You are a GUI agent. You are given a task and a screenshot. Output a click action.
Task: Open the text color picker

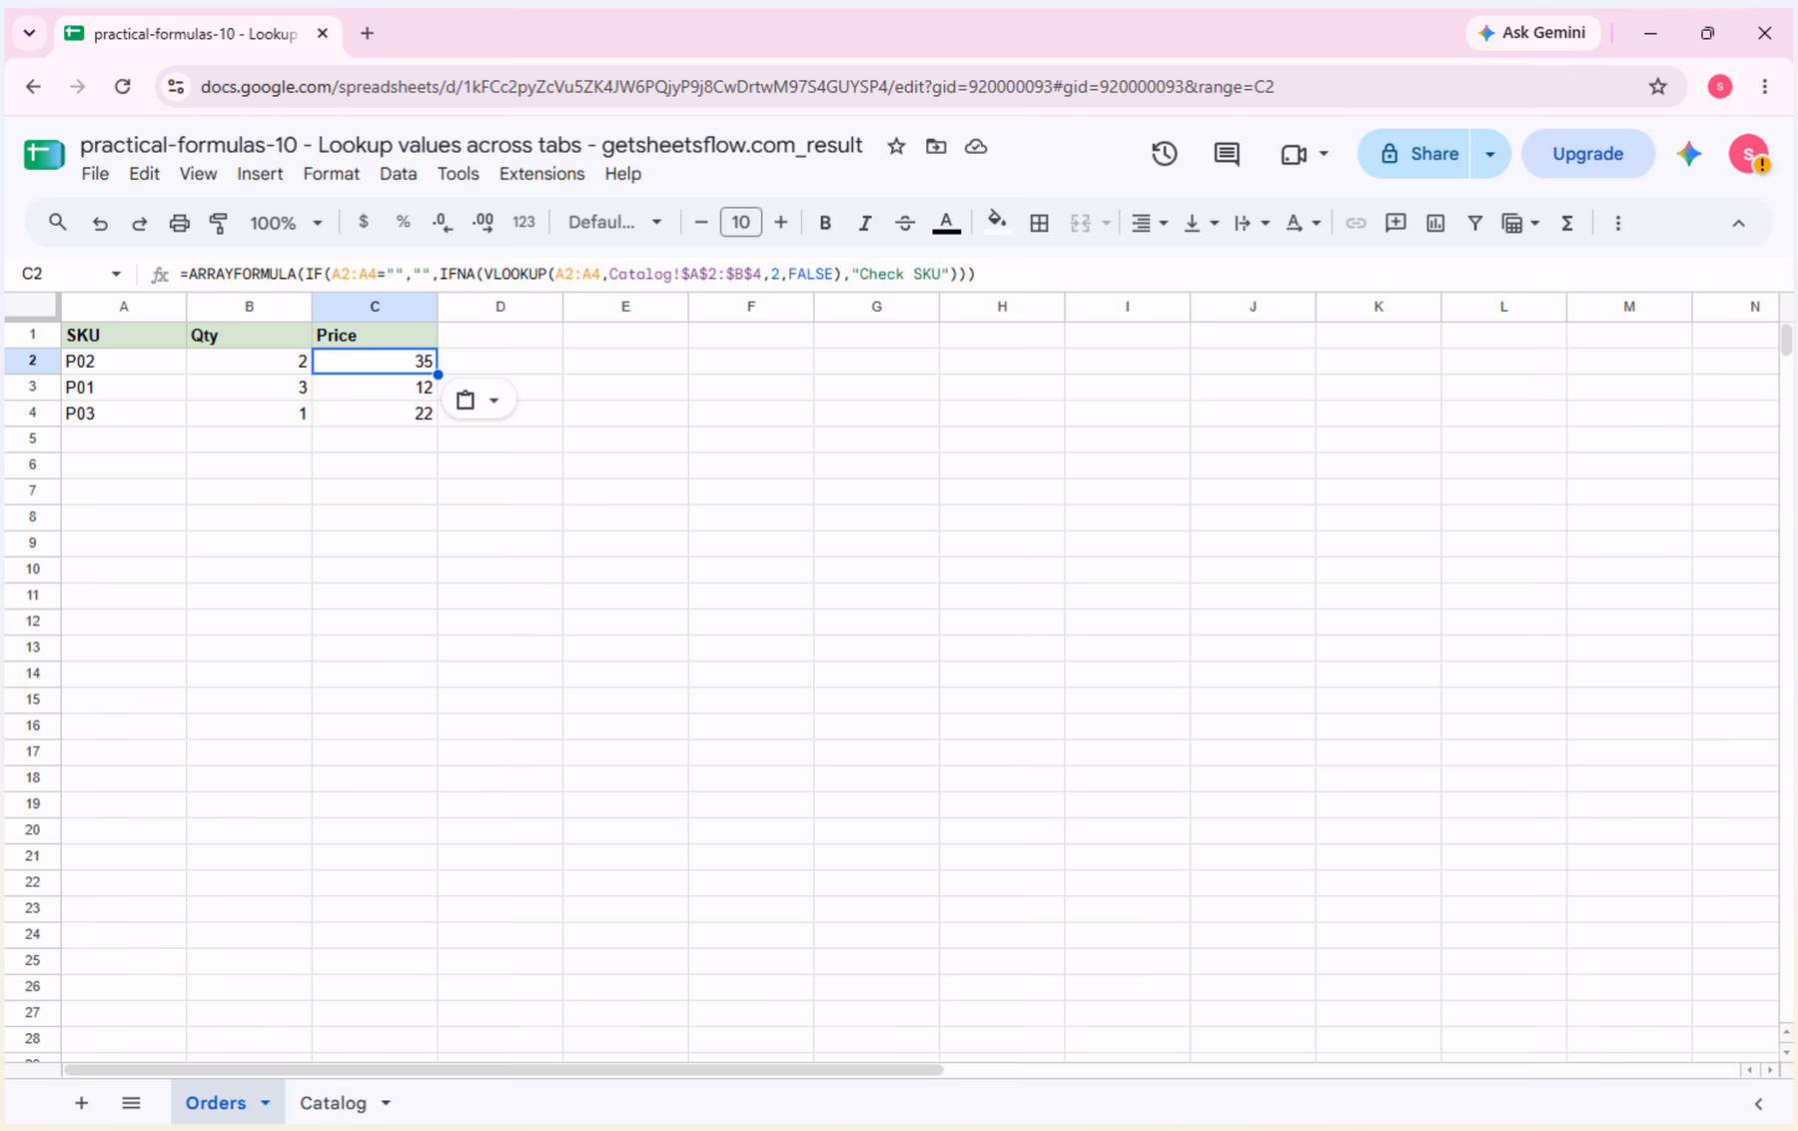pyautogui.click(x=946, y=223)
